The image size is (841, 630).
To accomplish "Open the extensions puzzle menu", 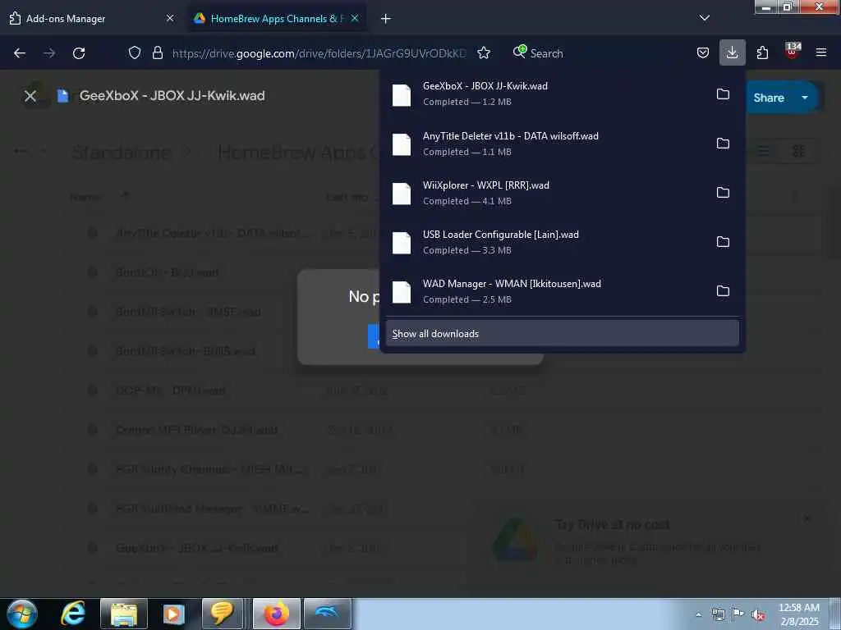I will pyautogui.click(x=762, y=53).
